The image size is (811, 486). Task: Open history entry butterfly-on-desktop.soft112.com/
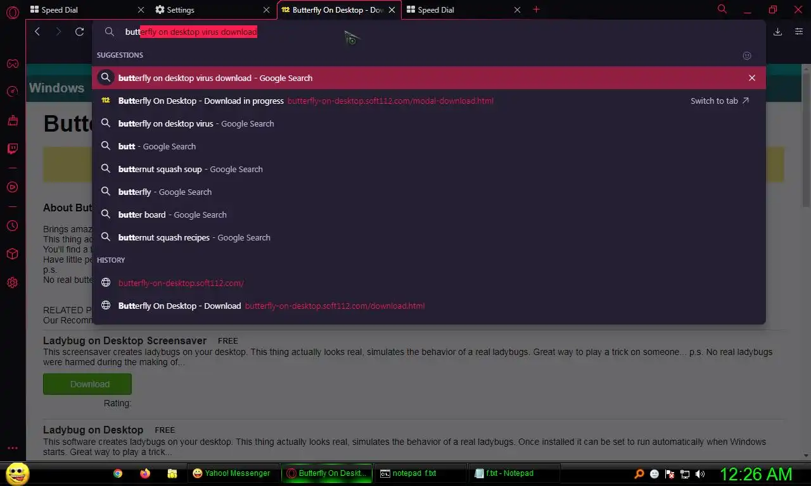tap(429, 283)
